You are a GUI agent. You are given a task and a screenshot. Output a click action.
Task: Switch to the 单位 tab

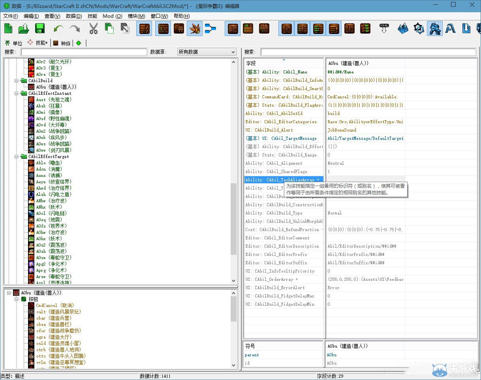pyautogui.click(x=14, y=43)
